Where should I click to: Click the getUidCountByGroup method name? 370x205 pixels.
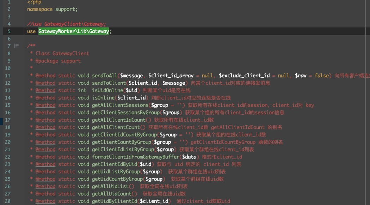tap(117, 179)
